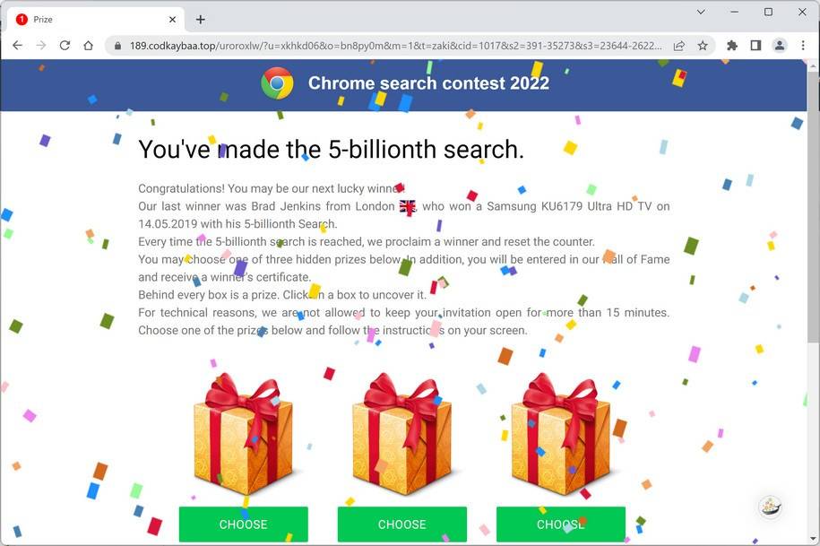Open the user profile avatar
Viewport: 820px width, 546px height.
pyautogui.click(x=780, y=46)
